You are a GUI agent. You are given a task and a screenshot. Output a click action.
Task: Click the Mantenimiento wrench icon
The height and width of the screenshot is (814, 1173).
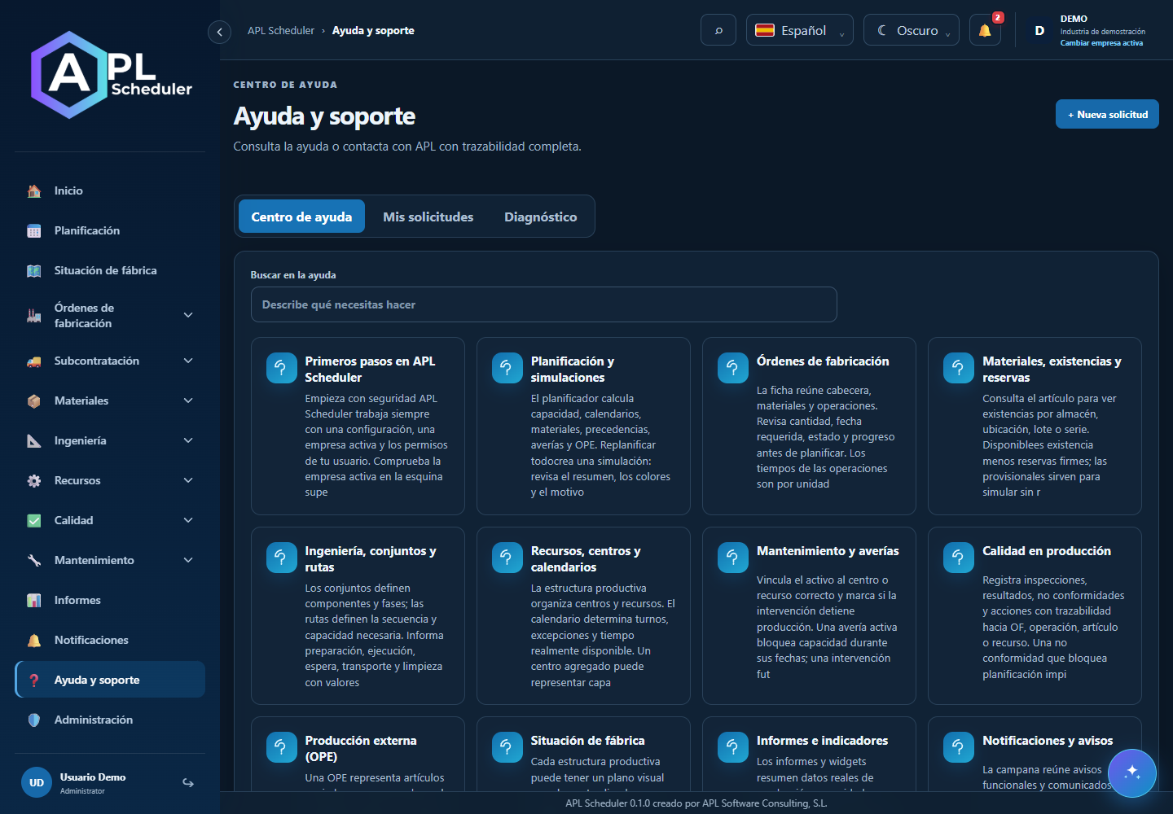coord(34,561)
